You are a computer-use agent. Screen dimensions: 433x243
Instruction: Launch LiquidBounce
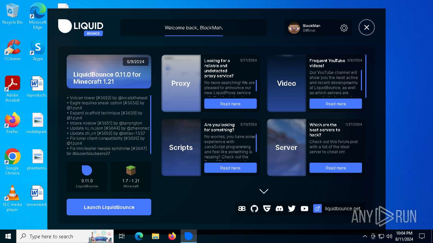pos(109,207)
